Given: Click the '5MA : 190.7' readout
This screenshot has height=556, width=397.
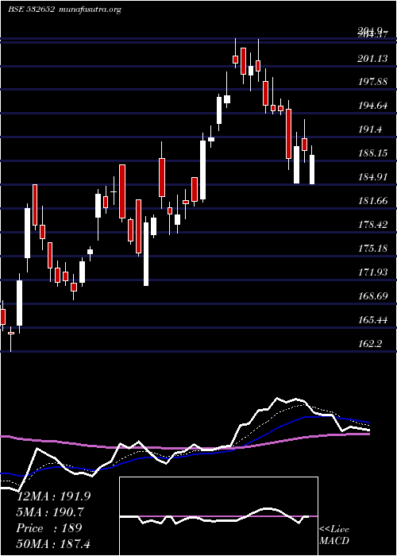Looking at the screenshot, I should (x=51, y=512).
